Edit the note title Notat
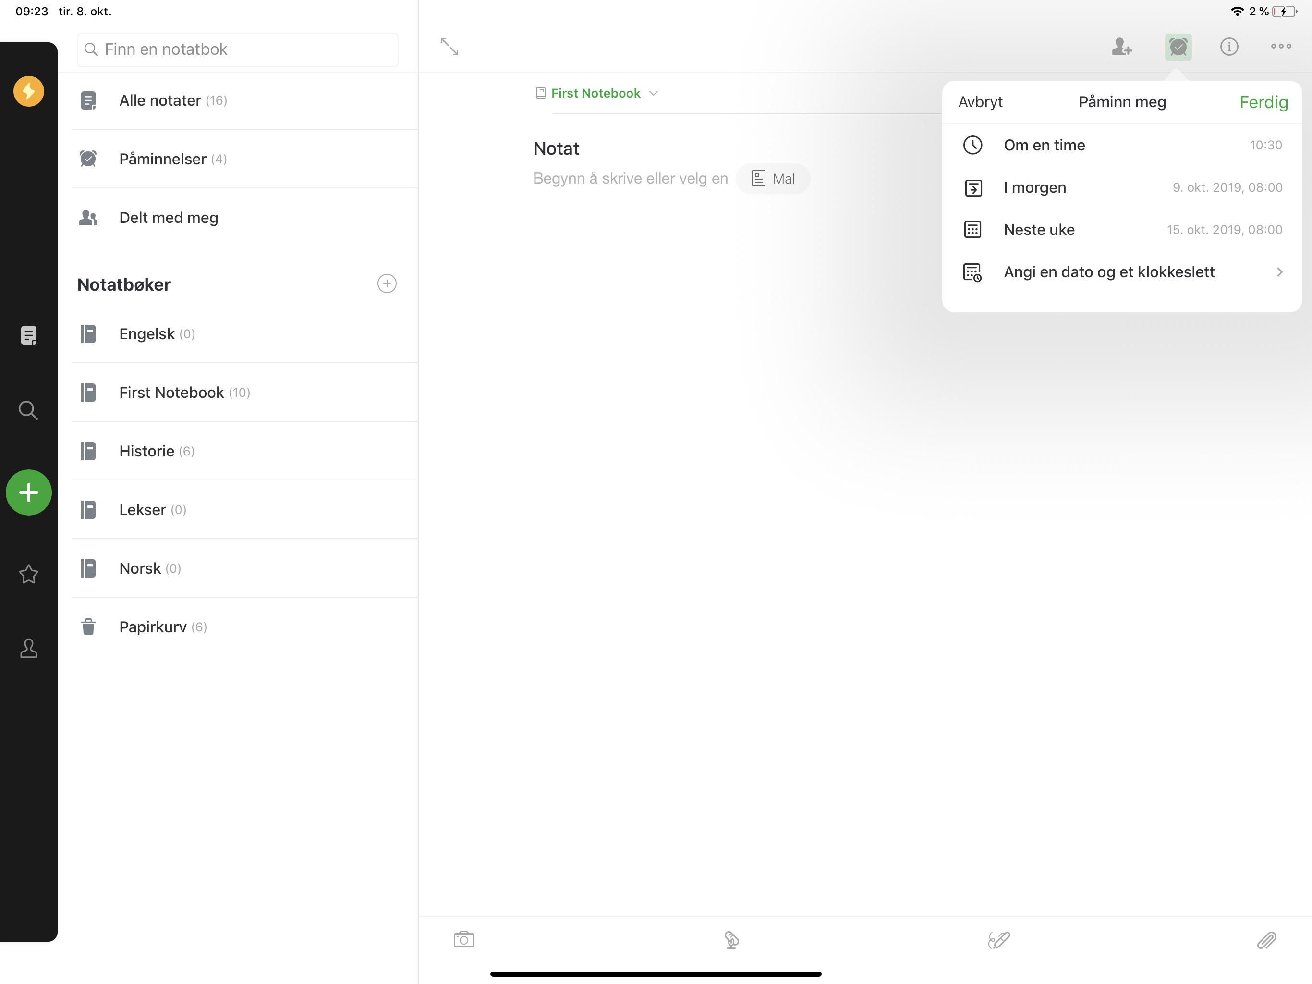1312x984 pixels. pos(557,148)
